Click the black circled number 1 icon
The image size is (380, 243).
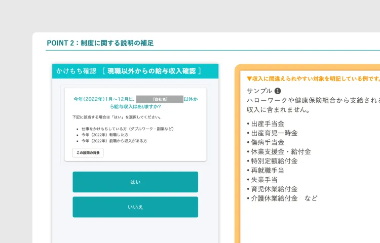click(x=278, y=91)
